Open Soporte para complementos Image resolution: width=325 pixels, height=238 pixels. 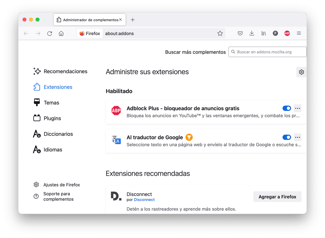click(54, 197)
